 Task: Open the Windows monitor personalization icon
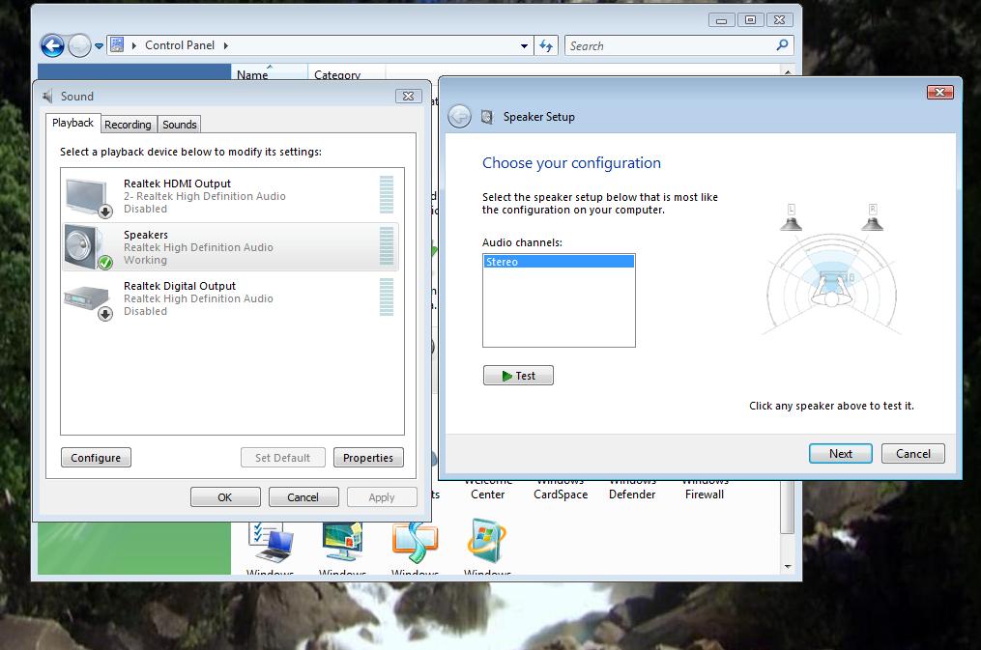(x=343, y=542)
